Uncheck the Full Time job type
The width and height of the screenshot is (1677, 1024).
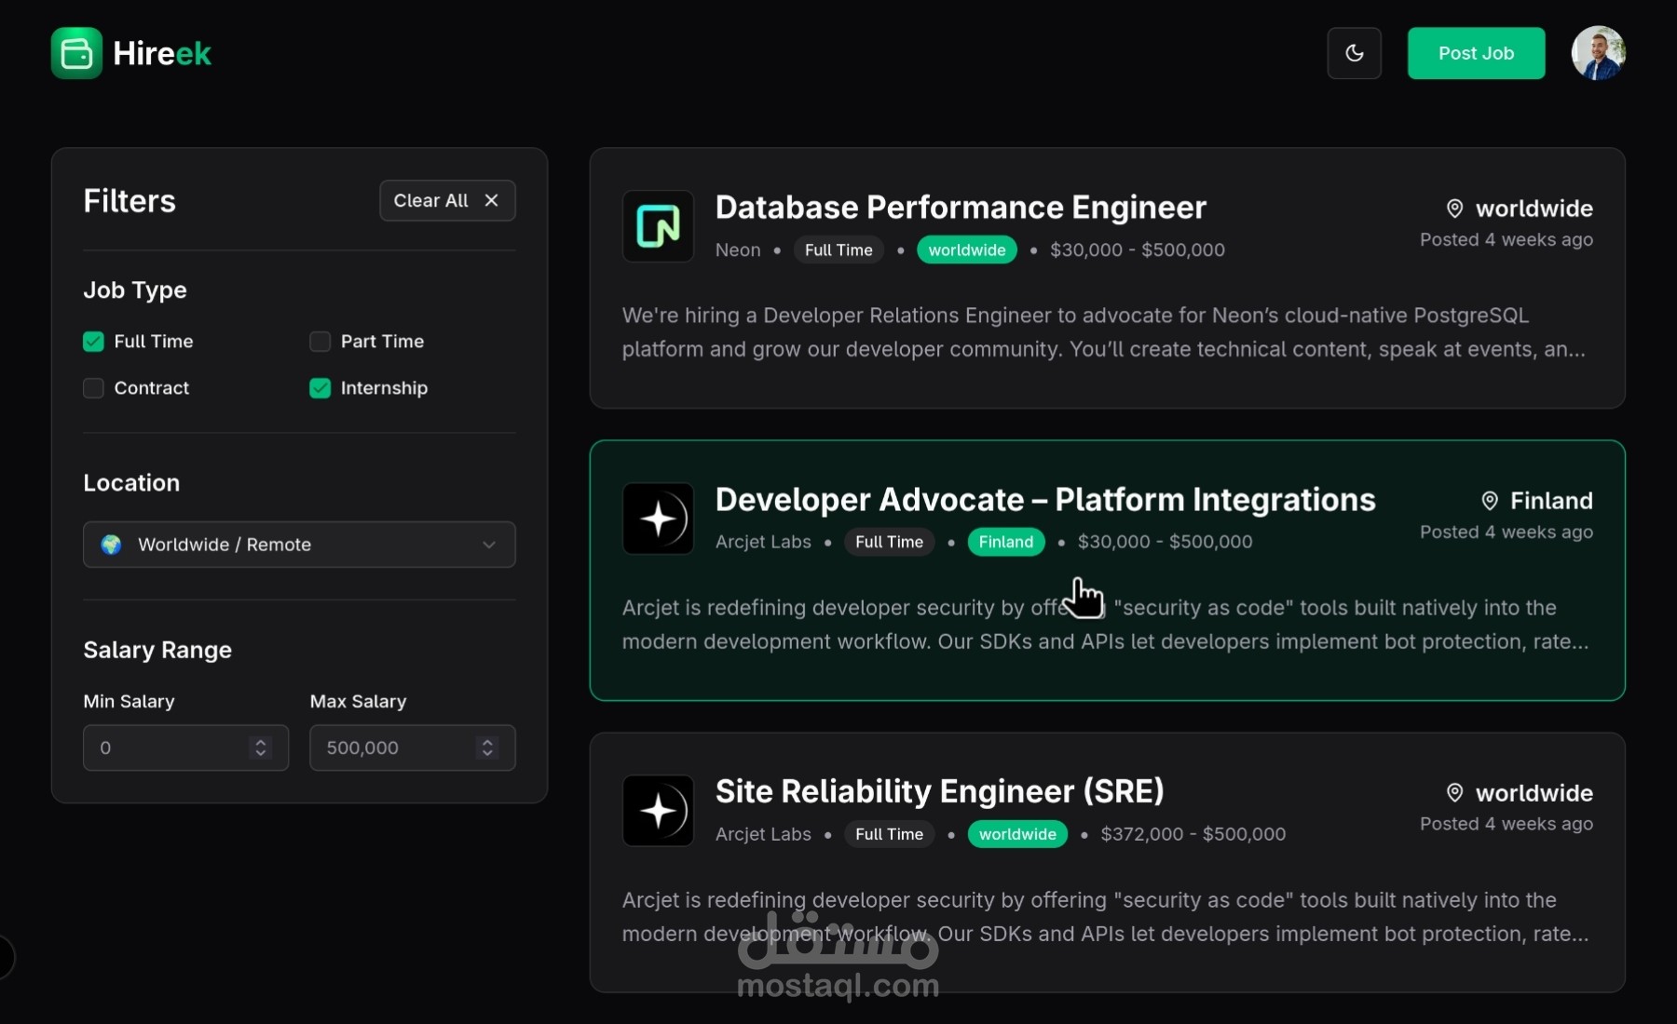tap(93, 342)
